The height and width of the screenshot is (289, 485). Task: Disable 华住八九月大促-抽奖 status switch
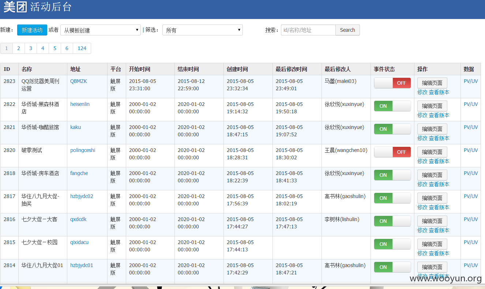392,198
